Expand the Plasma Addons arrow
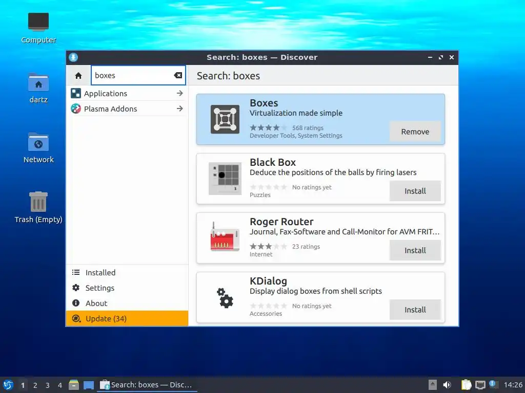Screen dimensions: 525x393 pyautogui.click(x=180, y=108)
